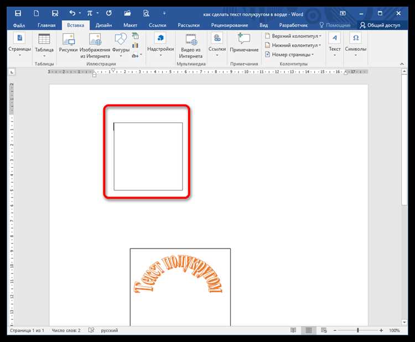The image size is (415, 342).
Task: Click Изображения из Интернета button
Action: click(95, 45)
